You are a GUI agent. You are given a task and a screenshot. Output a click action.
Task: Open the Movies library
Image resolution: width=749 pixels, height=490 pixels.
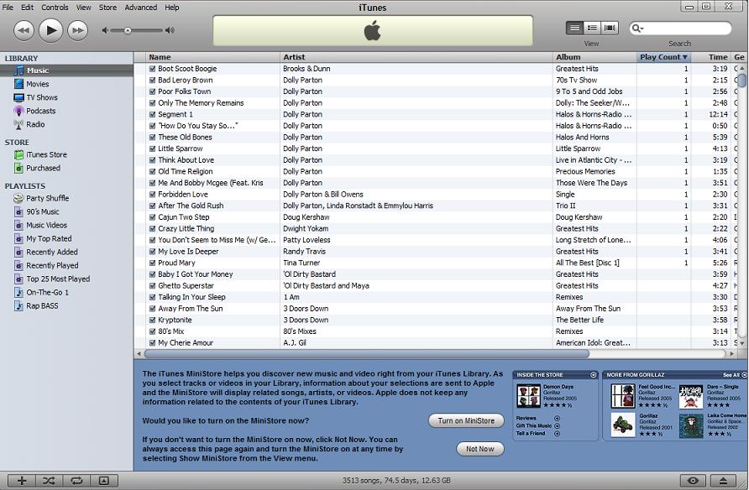[x=37, y=84]
